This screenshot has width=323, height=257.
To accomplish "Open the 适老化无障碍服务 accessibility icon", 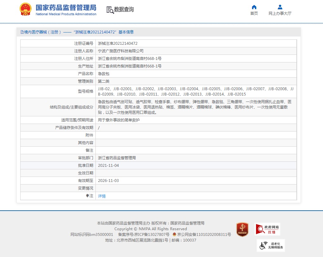I will tap(271, 245).
